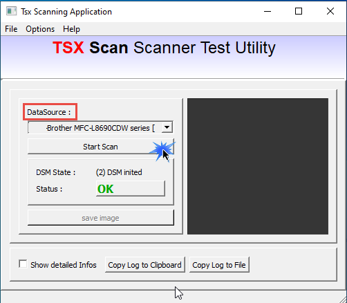
Task: Expand the DataSource dropdown arrow
Action: [x=167, y=127]
